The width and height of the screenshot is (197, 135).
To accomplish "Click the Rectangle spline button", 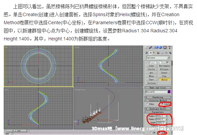I will 164,66.
